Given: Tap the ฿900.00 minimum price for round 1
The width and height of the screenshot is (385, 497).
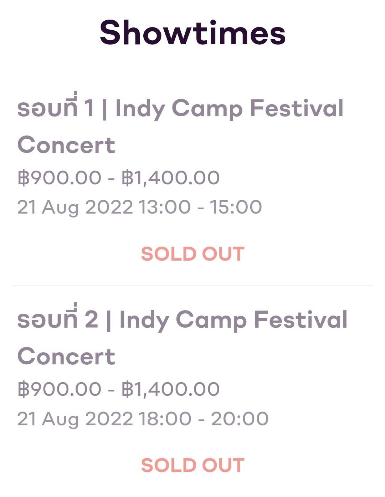Looking at the screenshot, I should click(59, 178).
